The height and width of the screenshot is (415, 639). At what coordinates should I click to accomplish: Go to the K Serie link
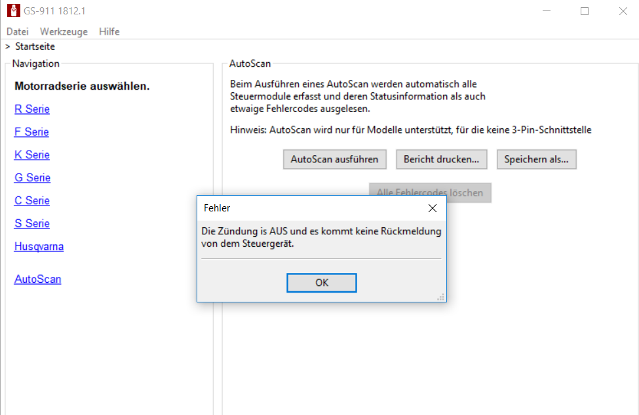32,155
